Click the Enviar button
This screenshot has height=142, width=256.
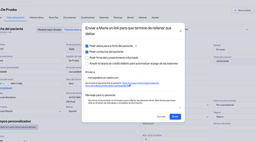point(175,117)
